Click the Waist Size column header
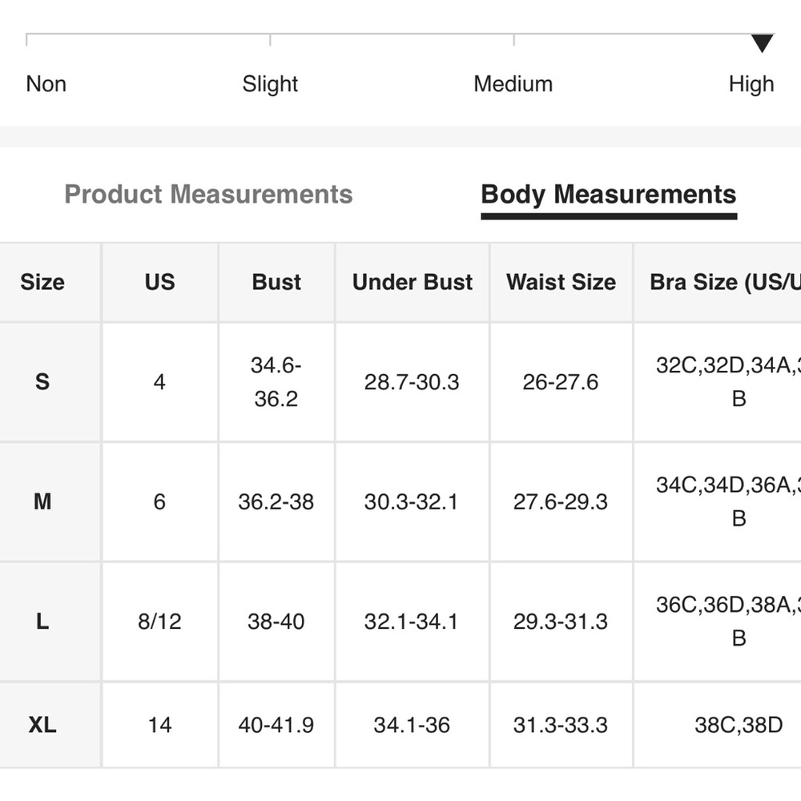 pyautogui.click(x=561, y=283)
